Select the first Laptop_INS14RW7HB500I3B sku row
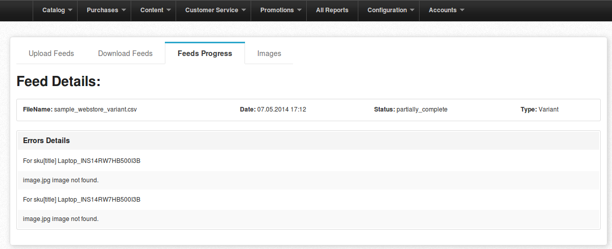The width and height of the screenshot is (612, 249). (x=308, y=161)
